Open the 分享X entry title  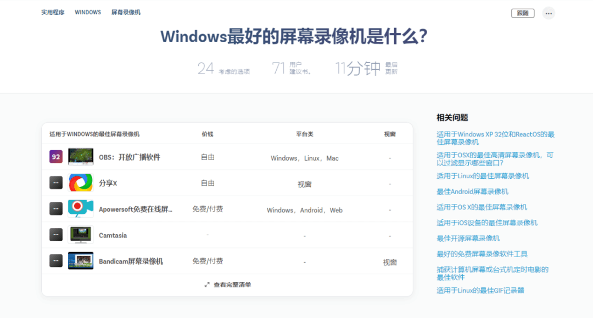pyautogui.click(x=108, y=183)
